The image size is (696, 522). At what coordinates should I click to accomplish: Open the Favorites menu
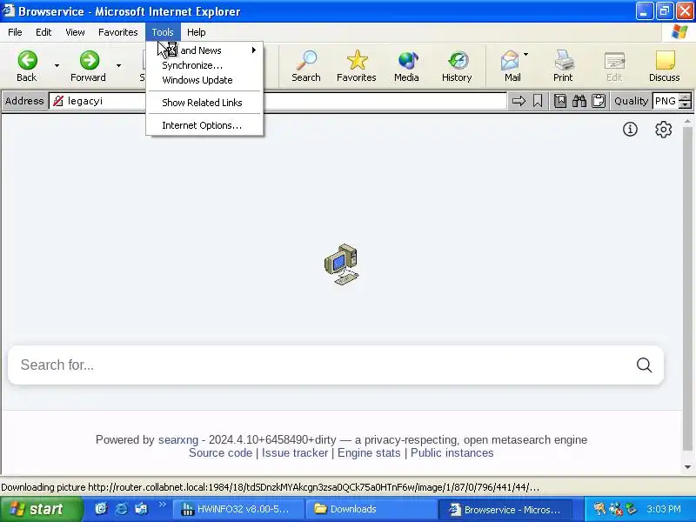[118, 32]
